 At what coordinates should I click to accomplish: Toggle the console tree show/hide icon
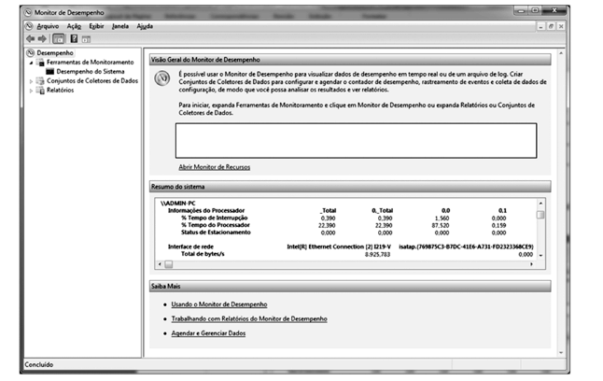click(59, 38)
